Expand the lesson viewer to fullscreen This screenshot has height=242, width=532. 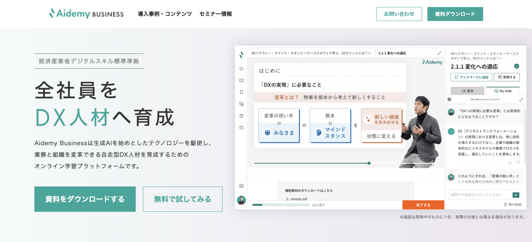[439, 53]
